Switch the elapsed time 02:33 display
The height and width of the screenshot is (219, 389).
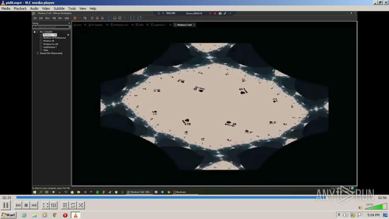[x=7, y=198]
